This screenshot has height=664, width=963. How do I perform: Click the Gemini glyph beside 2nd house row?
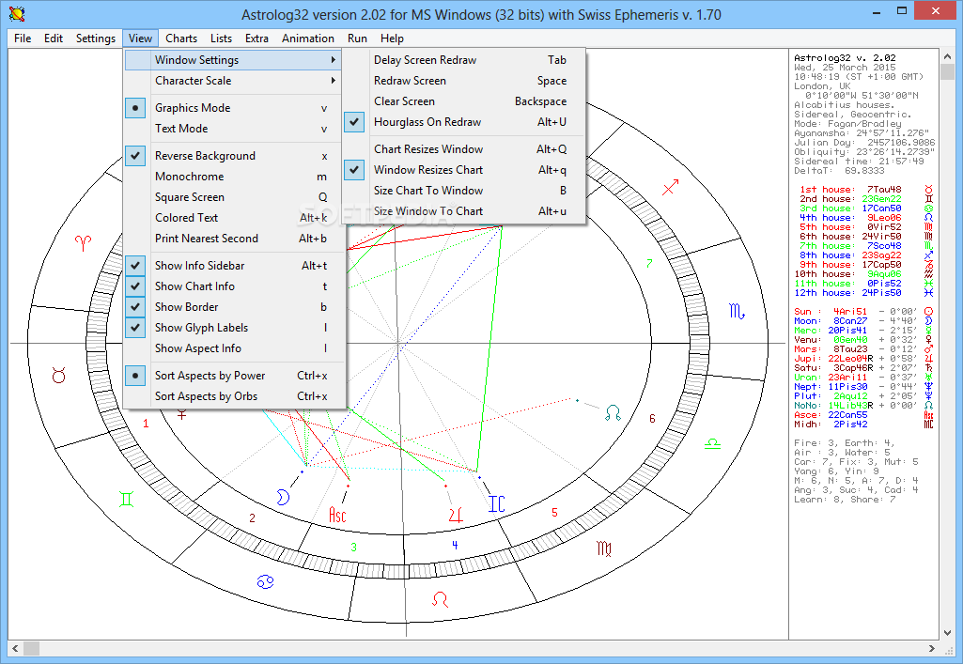(928, 199)
